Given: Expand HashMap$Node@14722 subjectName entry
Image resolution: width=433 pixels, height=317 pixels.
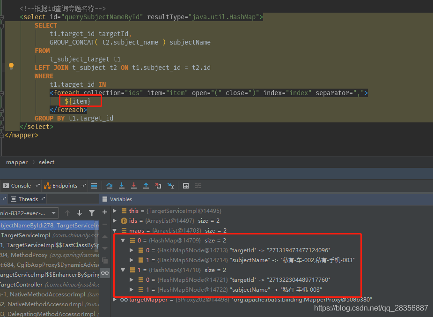Looking at the screenshot, I should [132, 290].
